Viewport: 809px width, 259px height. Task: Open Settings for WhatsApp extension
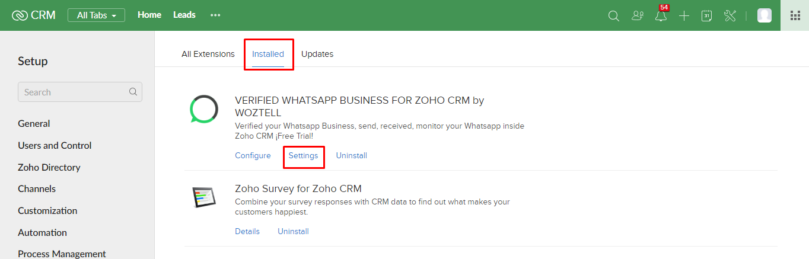point(303,156)
